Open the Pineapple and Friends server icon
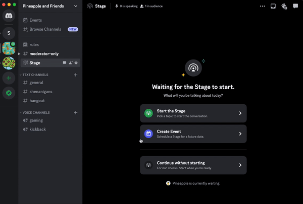Viewport: 303px width, 204px height. [9, 48]
